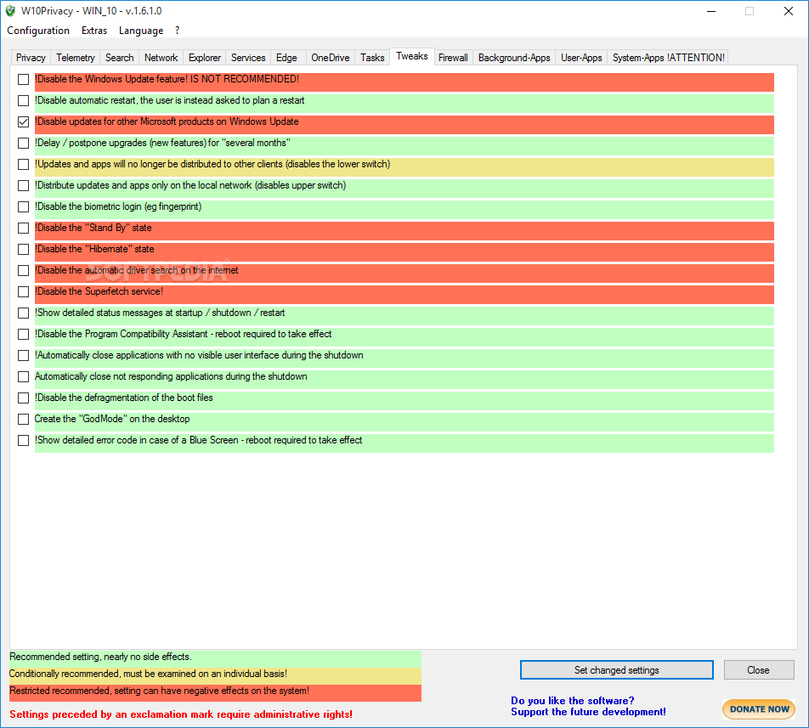Check Create the "GodMode" on the desktop

coord(23,419)
